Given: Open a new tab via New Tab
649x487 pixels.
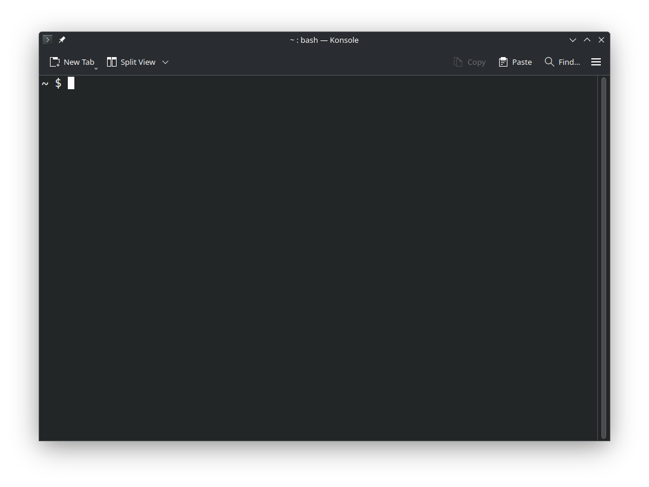Looking at the screenshot, I should point(72,61).
